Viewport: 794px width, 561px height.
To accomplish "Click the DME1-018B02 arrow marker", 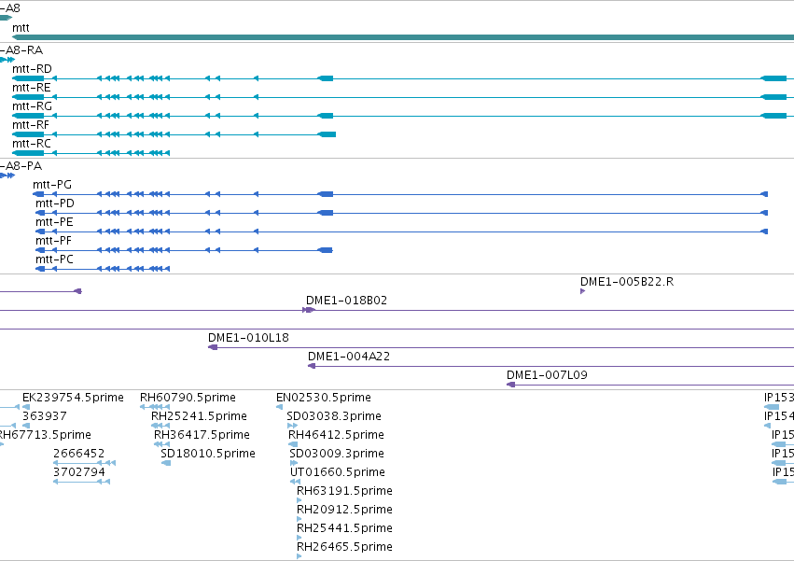I will pyautogui.click(x=309, y=310).
